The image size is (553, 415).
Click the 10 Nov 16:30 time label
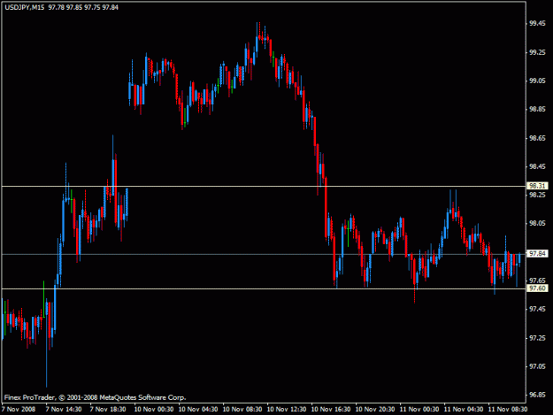click(331, 409)
